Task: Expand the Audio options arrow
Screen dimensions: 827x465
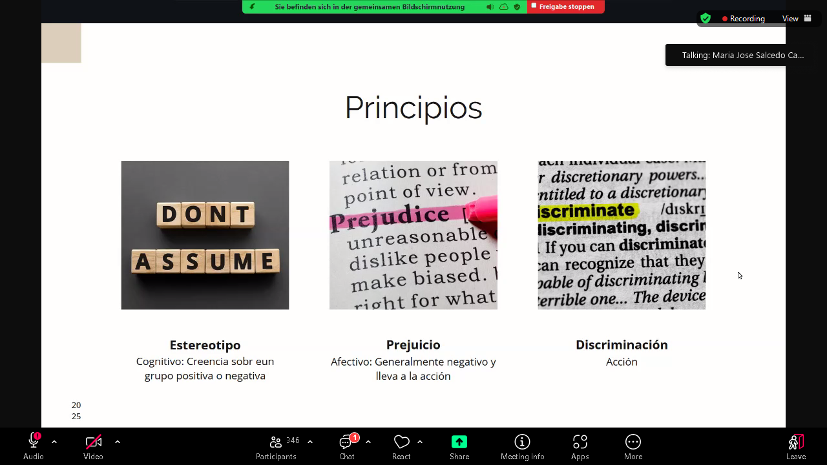Action: click(x=54, y=442)
